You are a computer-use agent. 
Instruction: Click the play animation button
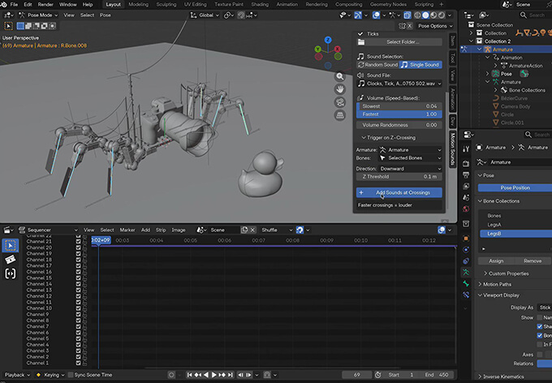pyautogui.click(x=214, y=375)
